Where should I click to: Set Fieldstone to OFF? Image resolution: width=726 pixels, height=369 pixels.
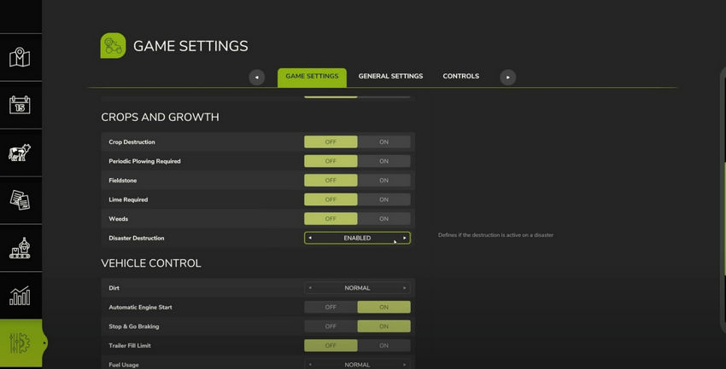tap(331, 180)
